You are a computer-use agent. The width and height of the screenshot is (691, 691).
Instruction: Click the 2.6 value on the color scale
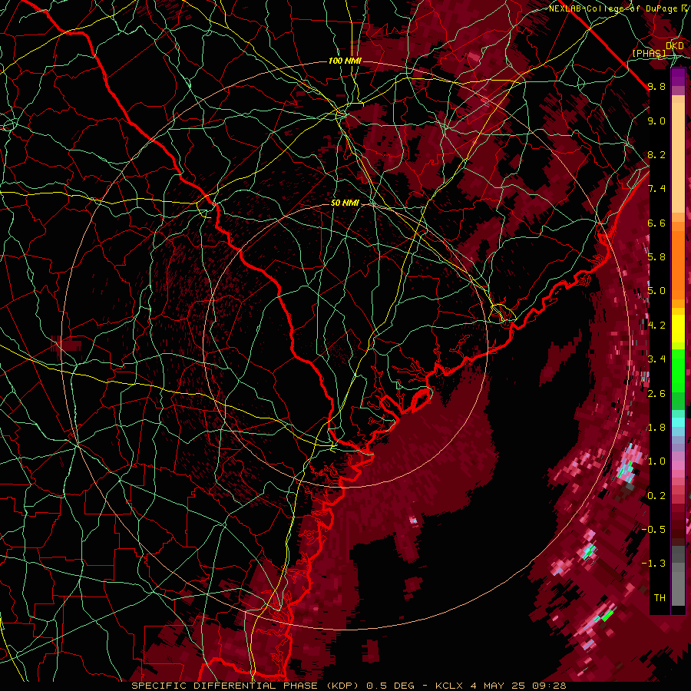click(x=656, y=394)
